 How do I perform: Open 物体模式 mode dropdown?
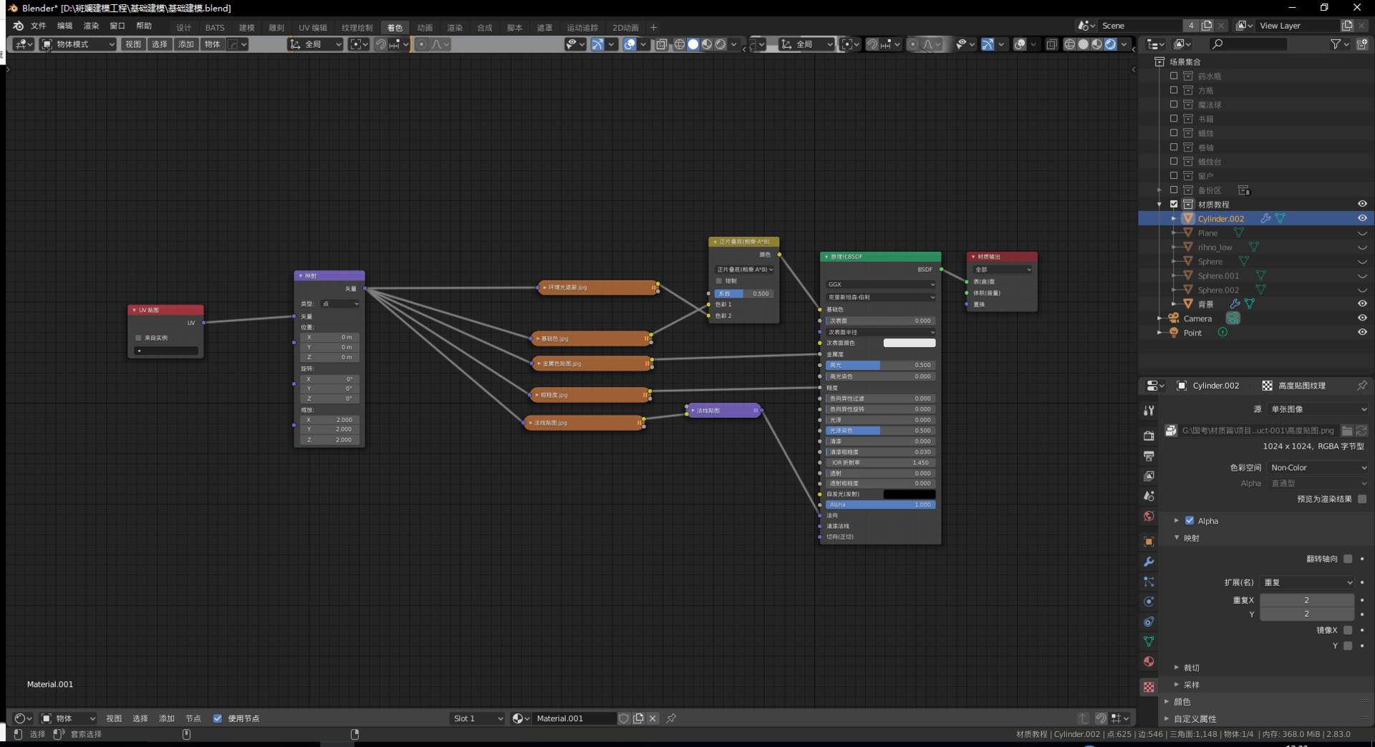coord(78,44)
